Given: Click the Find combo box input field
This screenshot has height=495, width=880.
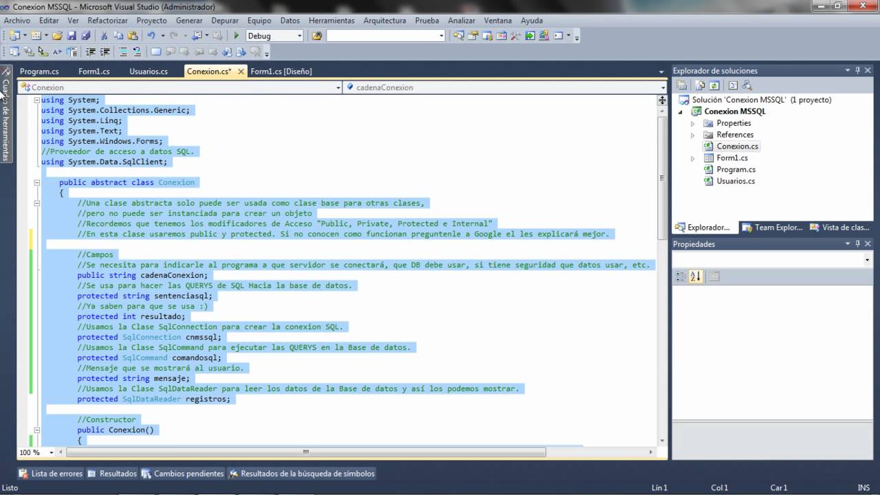Looking at the screenshot, I should pos(382,36).
